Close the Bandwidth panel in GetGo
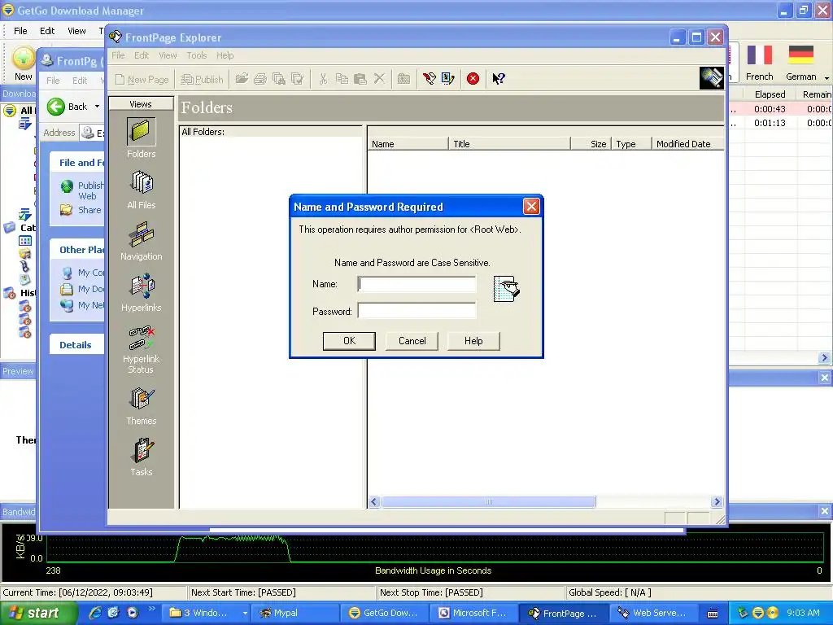Viewport: 833px width, 625px height. [x=825, y=511]
